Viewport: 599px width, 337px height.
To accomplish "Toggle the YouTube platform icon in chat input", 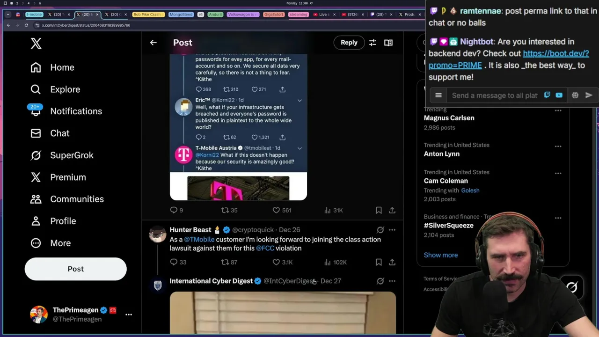I will tap(559, 95).
